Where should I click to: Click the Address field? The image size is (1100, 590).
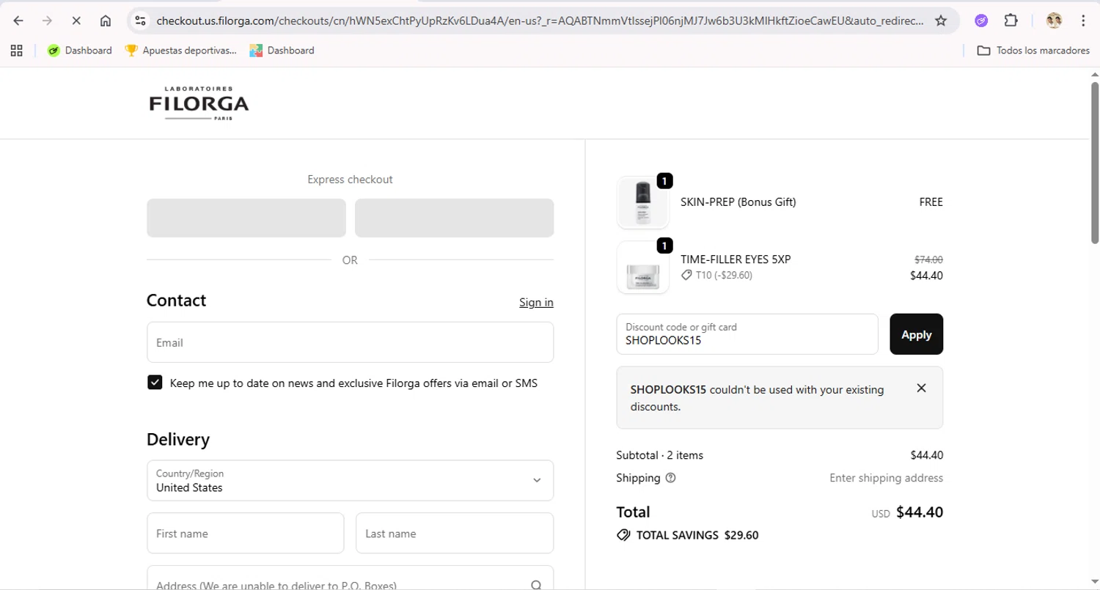350,578
